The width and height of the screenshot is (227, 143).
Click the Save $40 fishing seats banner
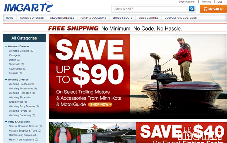pyautogui.click(x=138, y=133)
